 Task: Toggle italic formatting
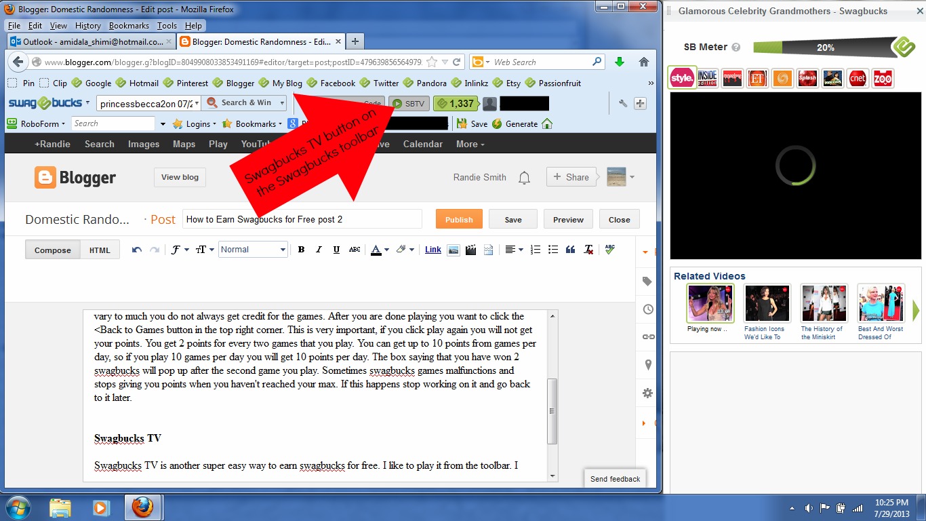pyautogui.click(x=319, y=250)
